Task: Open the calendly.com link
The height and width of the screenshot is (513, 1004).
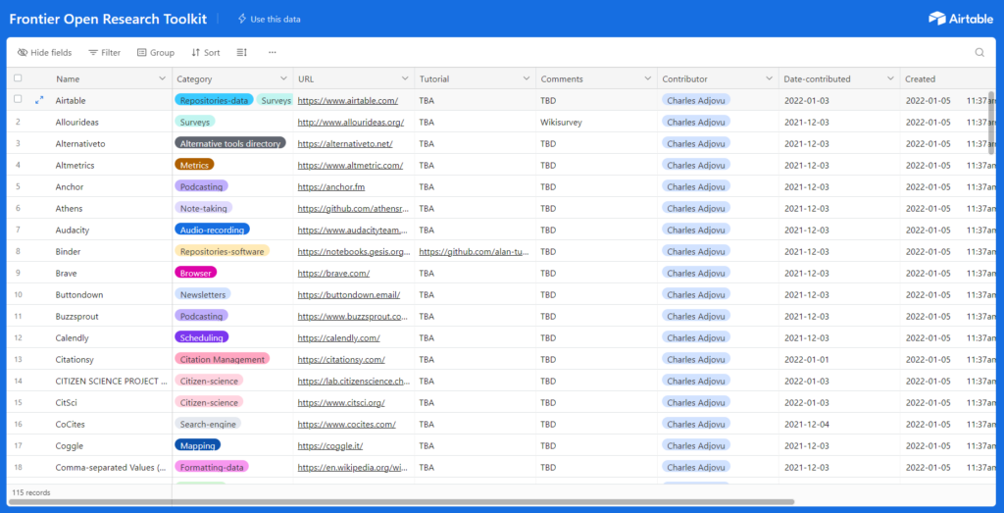Action: [338, 338]
